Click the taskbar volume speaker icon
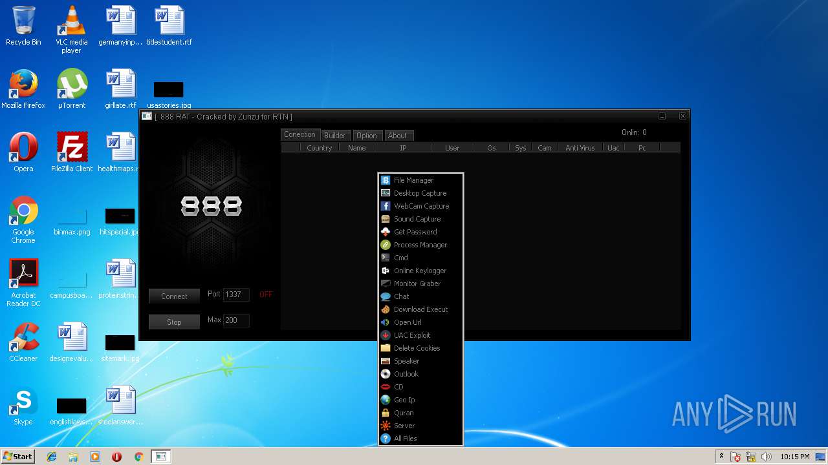 [x=767, y=457]
